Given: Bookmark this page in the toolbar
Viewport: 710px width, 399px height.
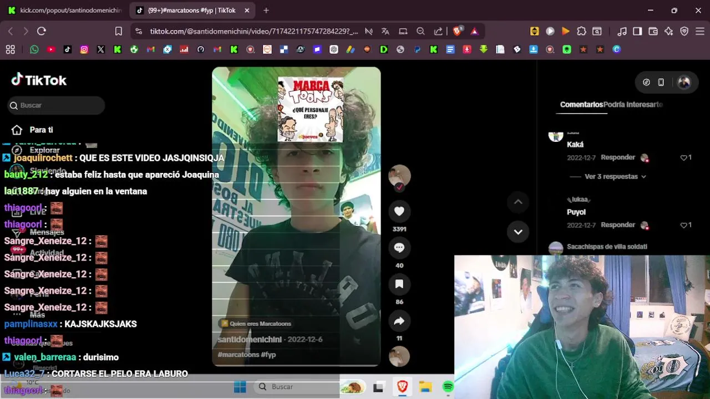Looking at the screenshot, I should (x=118, y=31).
